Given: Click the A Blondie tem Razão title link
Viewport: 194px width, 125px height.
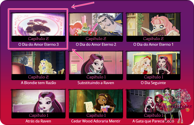Looking at the screenshot, I should [x=39, y=83].
